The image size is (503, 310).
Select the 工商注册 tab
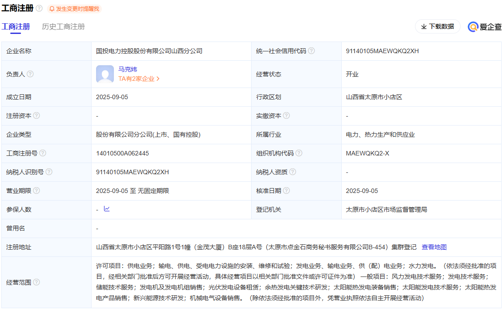coord(16,27)
